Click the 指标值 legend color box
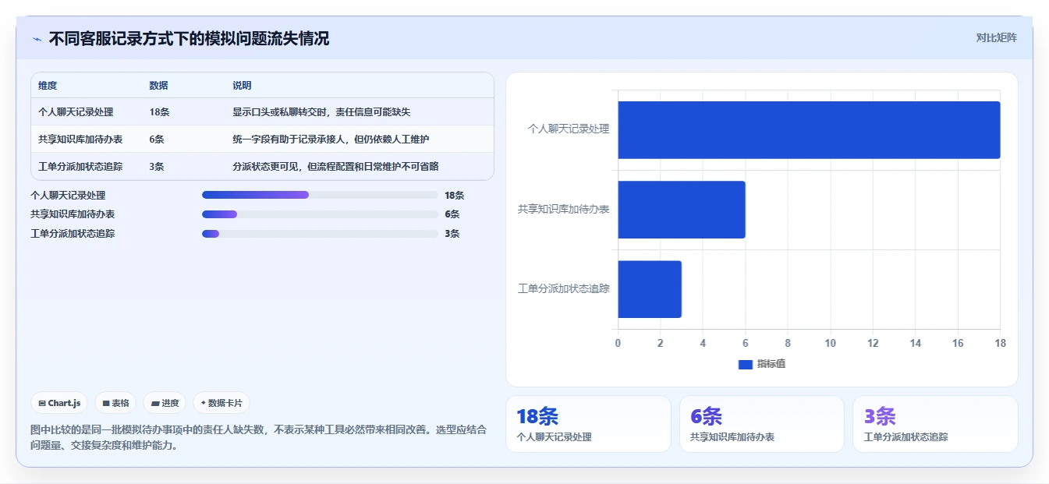The width and height of the screenshot is (1049, 484). 745,364
